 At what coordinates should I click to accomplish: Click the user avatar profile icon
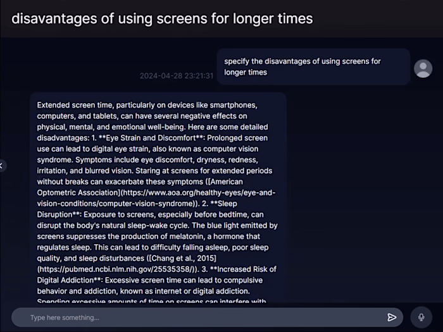pyautogui.click(x=423, y=68)
